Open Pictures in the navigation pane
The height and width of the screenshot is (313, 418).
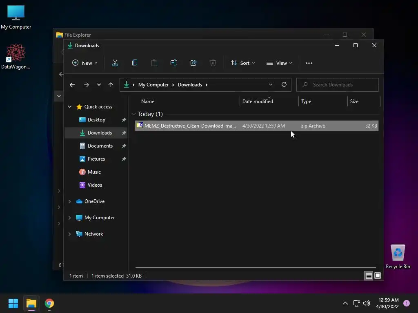(96, 159)
